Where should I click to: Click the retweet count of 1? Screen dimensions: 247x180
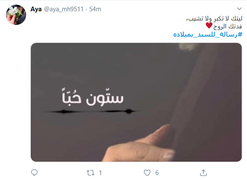tap(100, 173)
